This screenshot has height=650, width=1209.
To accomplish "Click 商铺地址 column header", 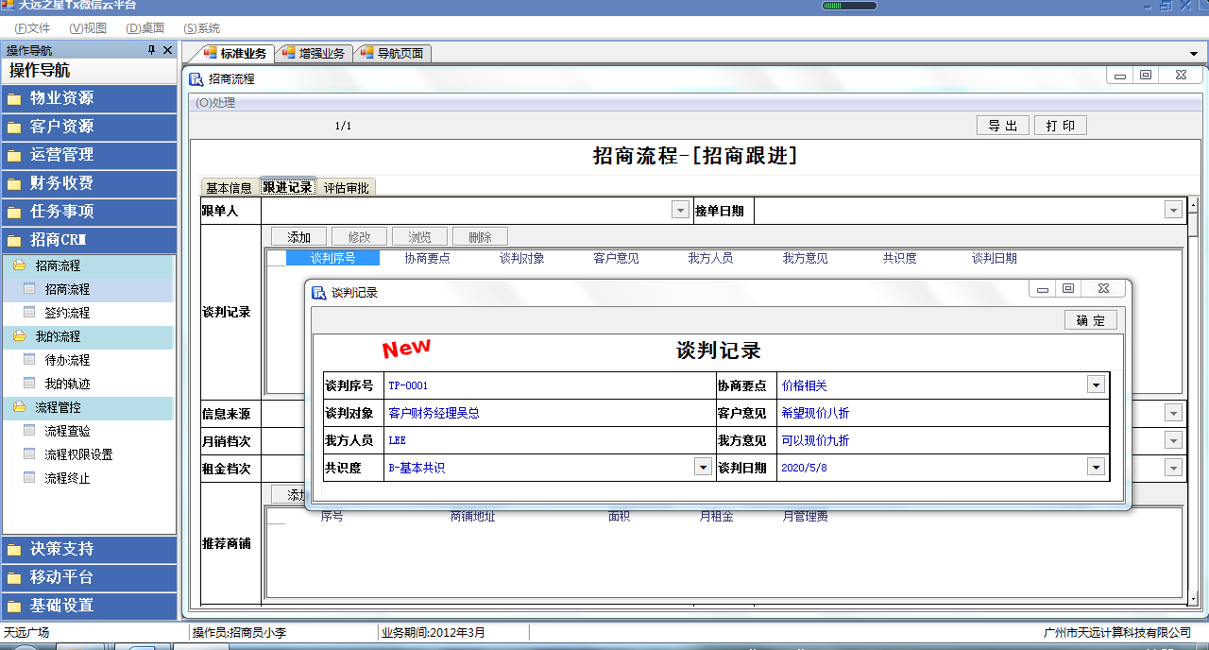I will [472, 517].
